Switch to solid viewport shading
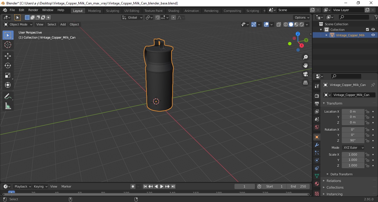 pos(291,24)
